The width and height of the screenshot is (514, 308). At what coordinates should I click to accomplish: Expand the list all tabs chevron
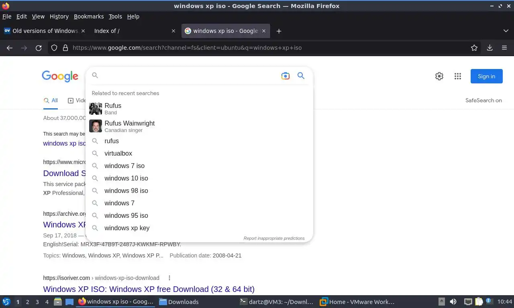pos(506,31)
